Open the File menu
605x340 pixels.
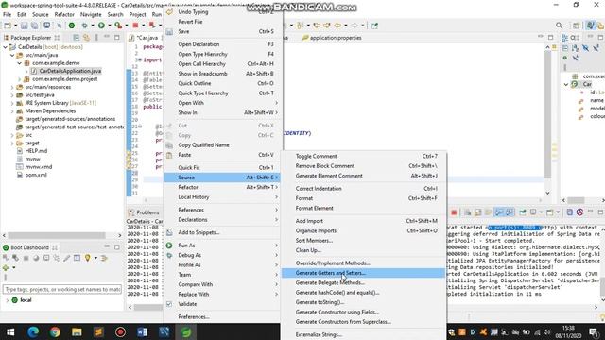(7, 15)
